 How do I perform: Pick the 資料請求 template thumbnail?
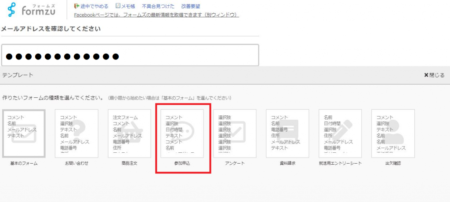[287, 133]
